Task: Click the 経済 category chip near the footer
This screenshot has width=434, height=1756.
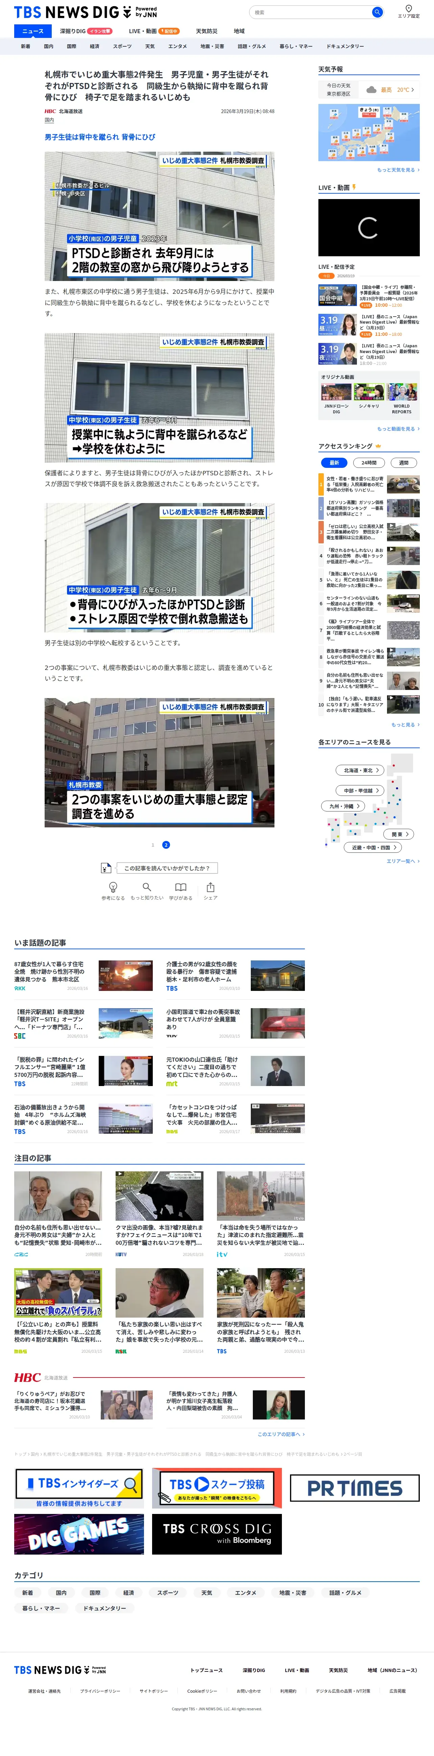Action: pos(128,1593)
